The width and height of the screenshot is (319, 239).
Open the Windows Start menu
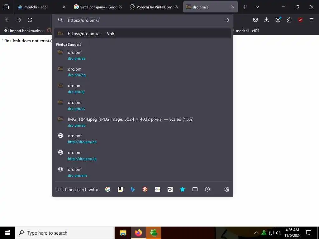7,233
